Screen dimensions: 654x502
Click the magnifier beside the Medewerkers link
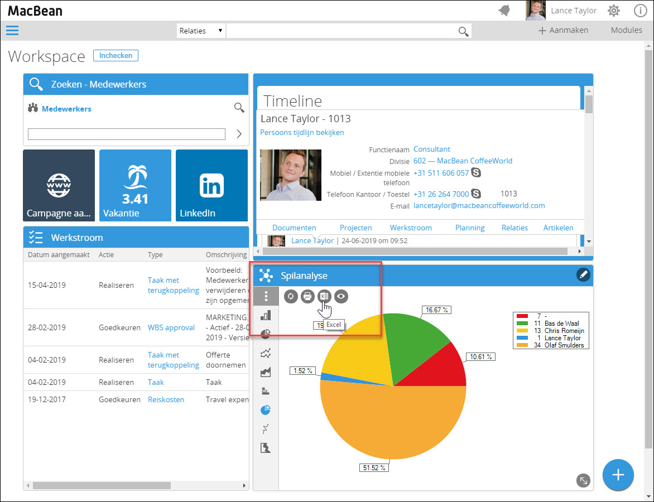pos(239,108)
